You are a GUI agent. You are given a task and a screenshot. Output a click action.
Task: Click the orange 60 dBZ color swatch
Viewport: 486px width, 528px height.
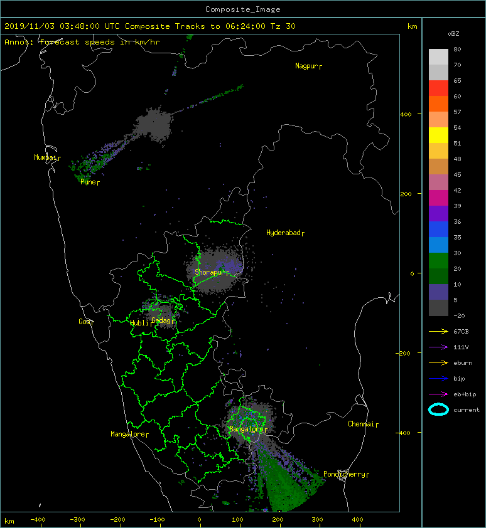tap(438, 103)
